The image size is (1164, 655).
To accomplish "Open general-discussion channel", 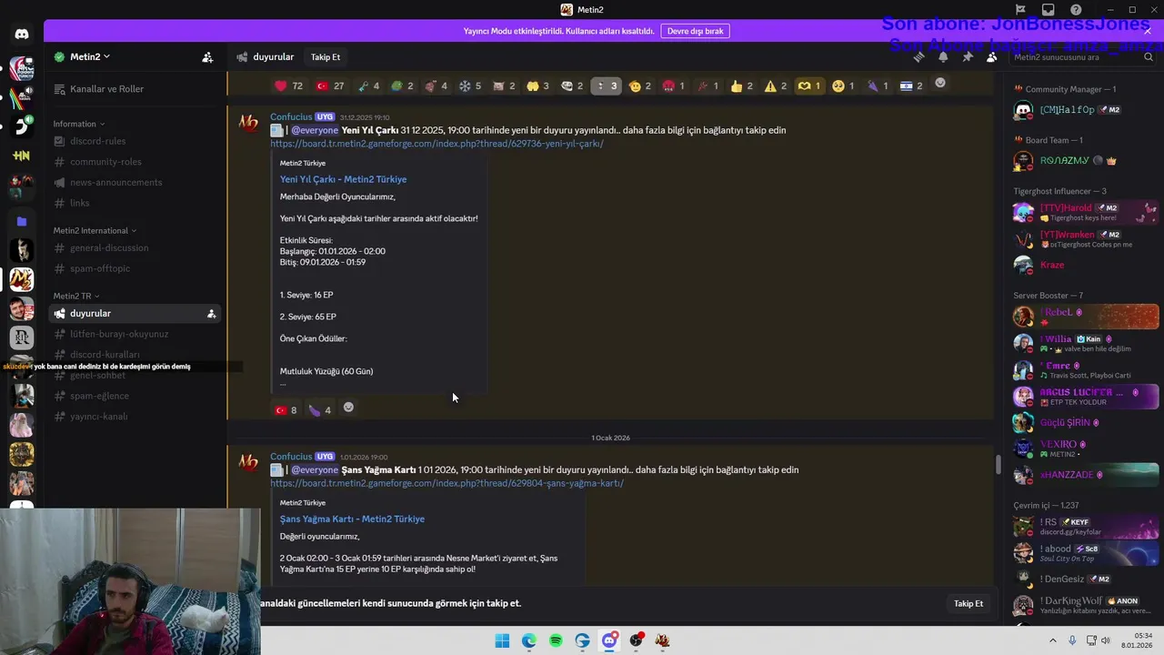I will pyautogui.click(x=135, y=247).
